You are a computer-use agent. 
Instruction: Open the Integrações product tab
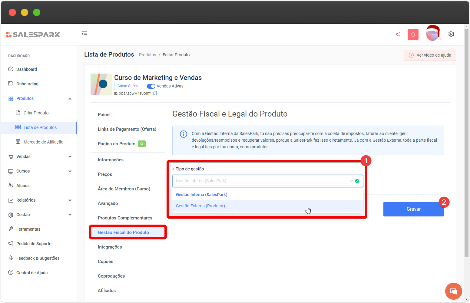pos(110,247)
